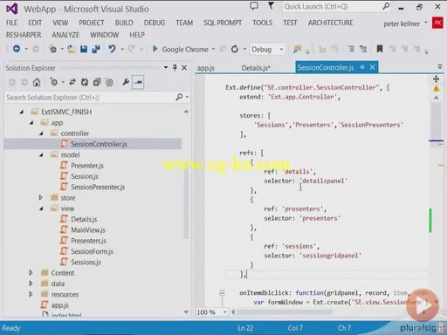Click the Solution Explorer search magnifier icon
447x335 pixels.
coord(179,97)
